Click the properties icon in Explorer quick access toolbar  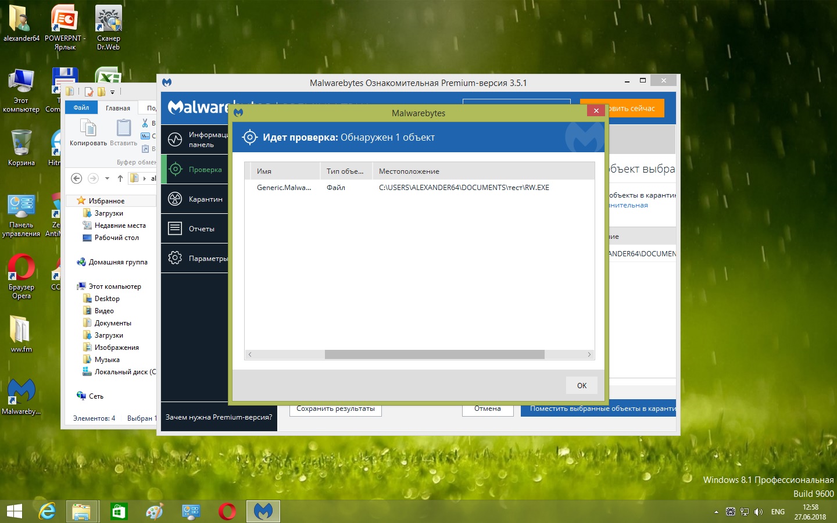(x=89, y=91)
